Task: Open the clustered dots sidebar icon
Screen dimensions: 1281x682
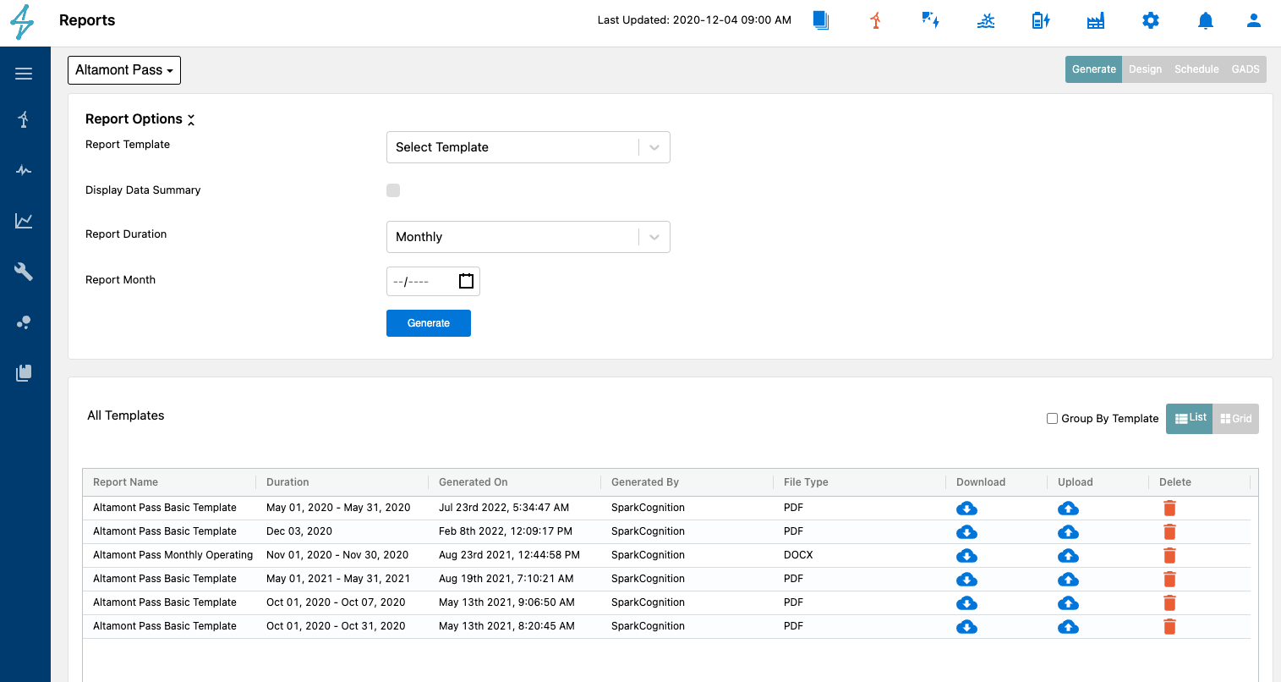Action: click(x=24, y=322)
